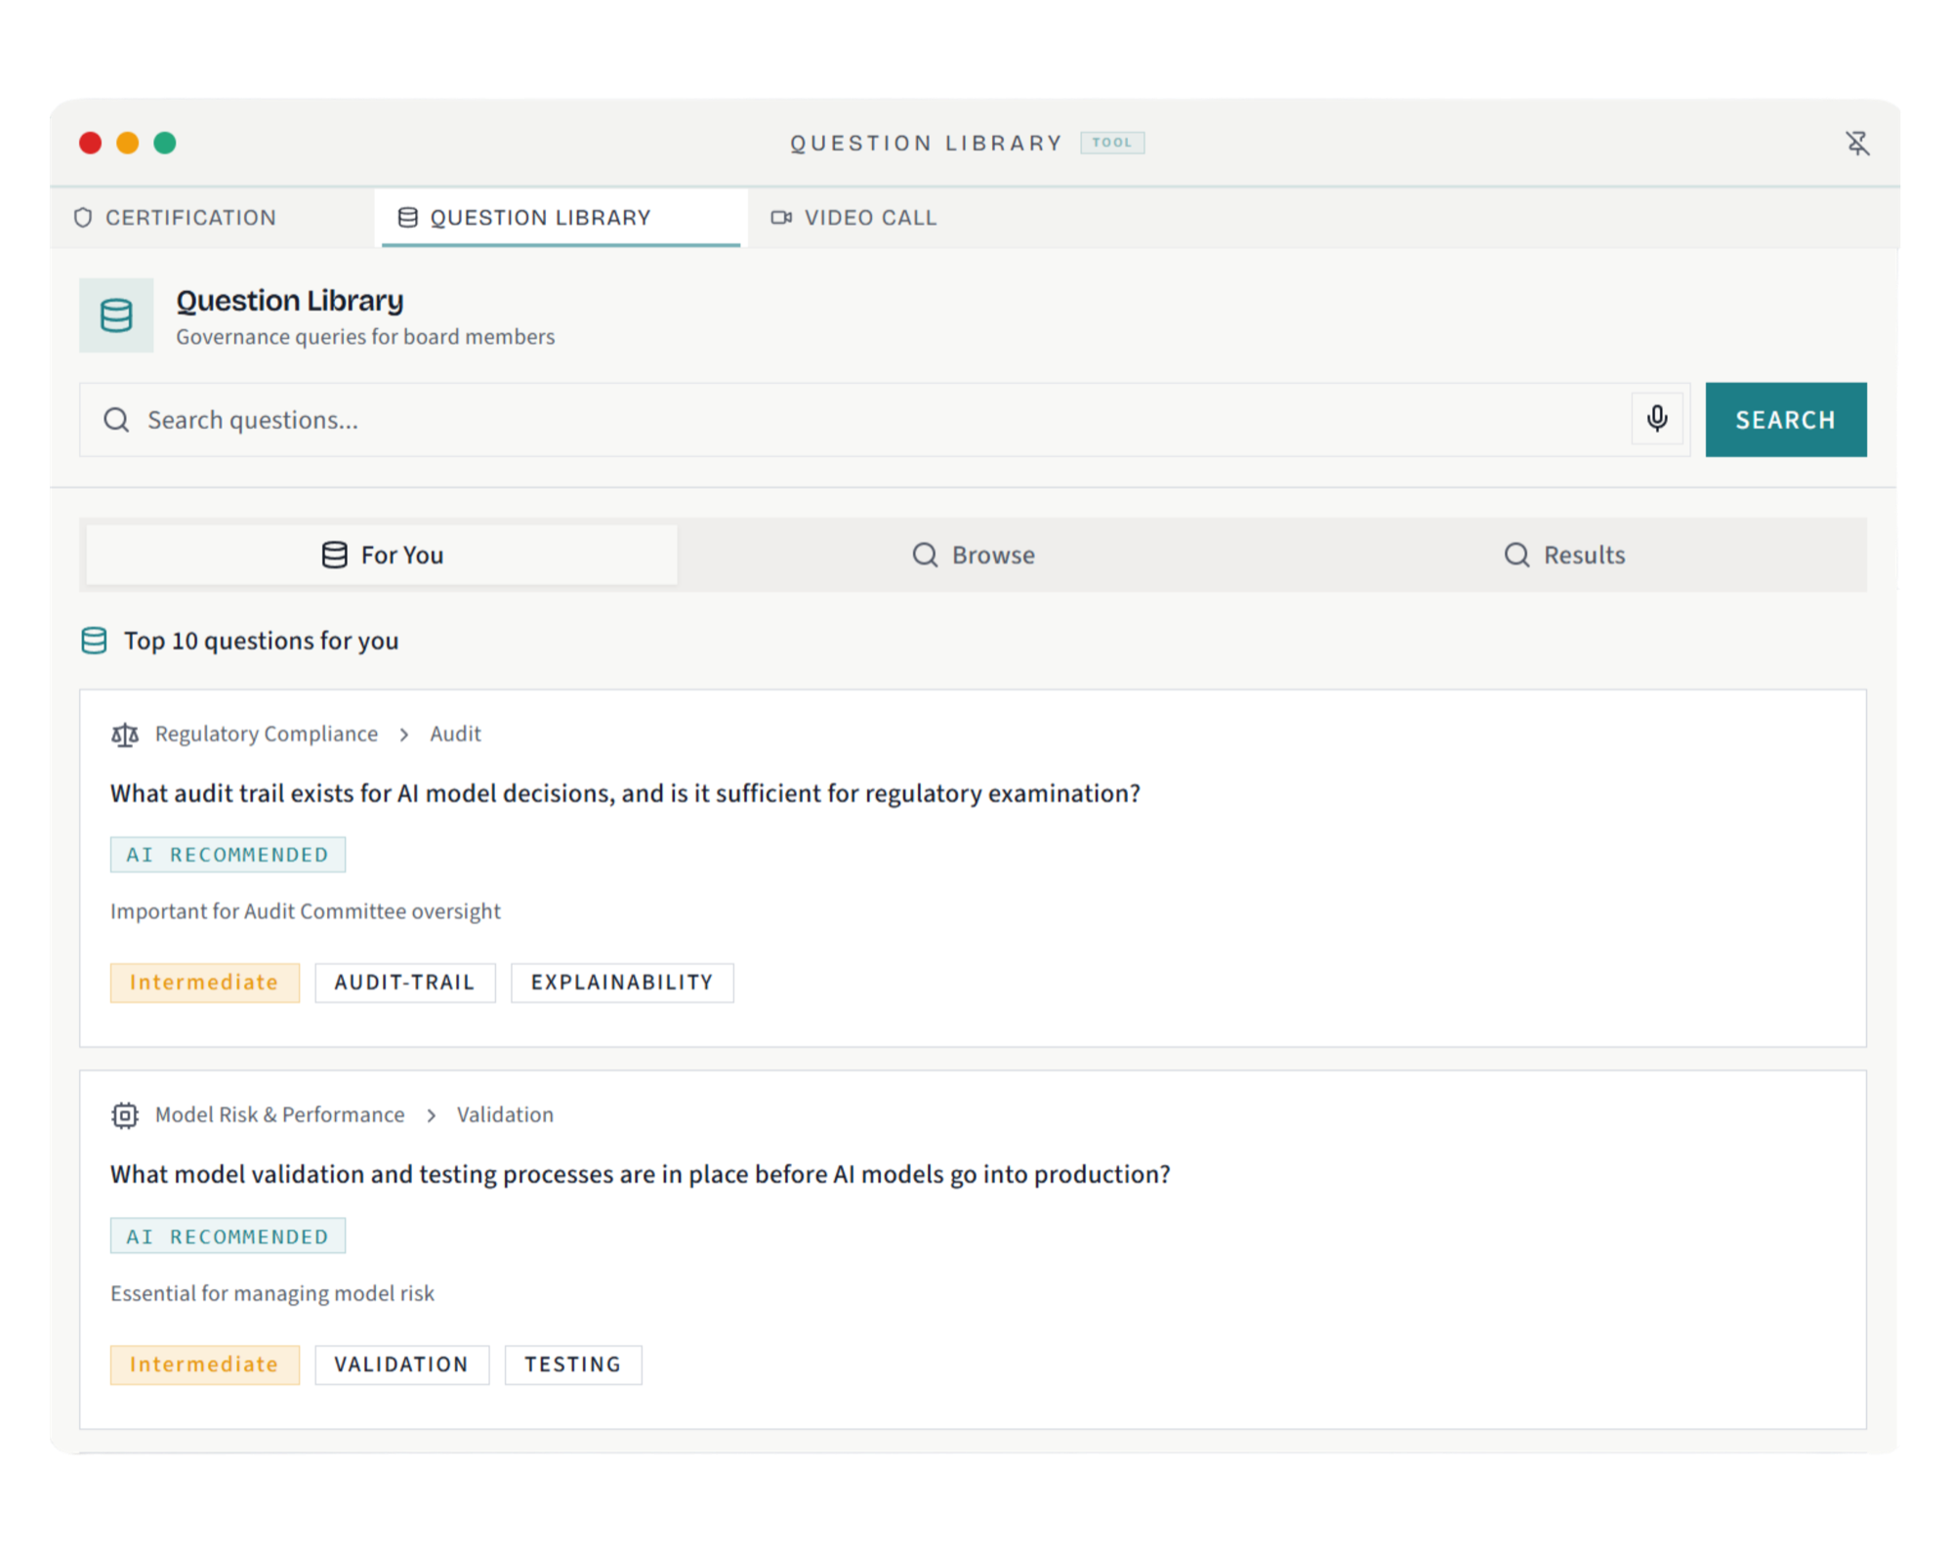Click AI RECOMMENDED badge on audit trail card
This screenshot has width=1953, height=1554.
coord(228,855)
